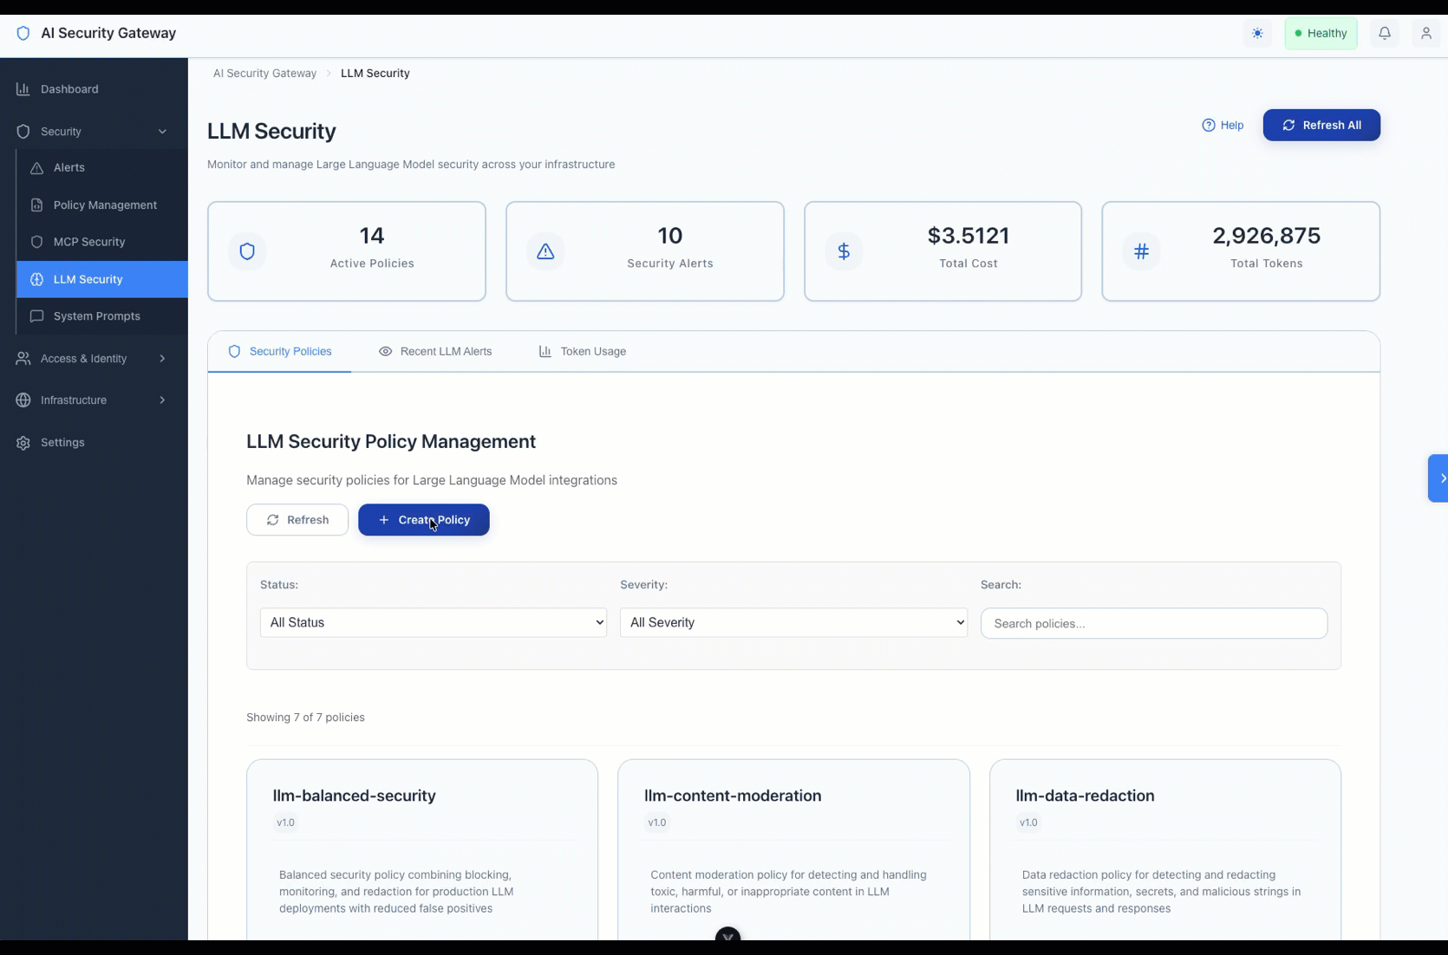The width and height of the screenshot is (1448, 955).
Task: Click the Create Policy button
Action: click(423, 520)
